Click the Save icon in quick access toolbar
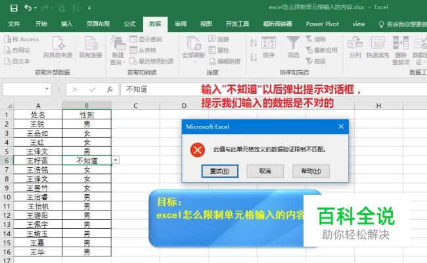Image resolution: width=427 pixels, height=263 pixels. (x=14, y=8)
